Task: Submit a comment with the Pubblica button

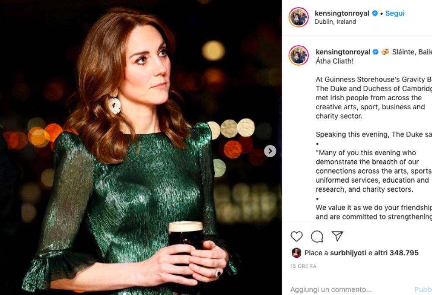Action: coord(425,289)
